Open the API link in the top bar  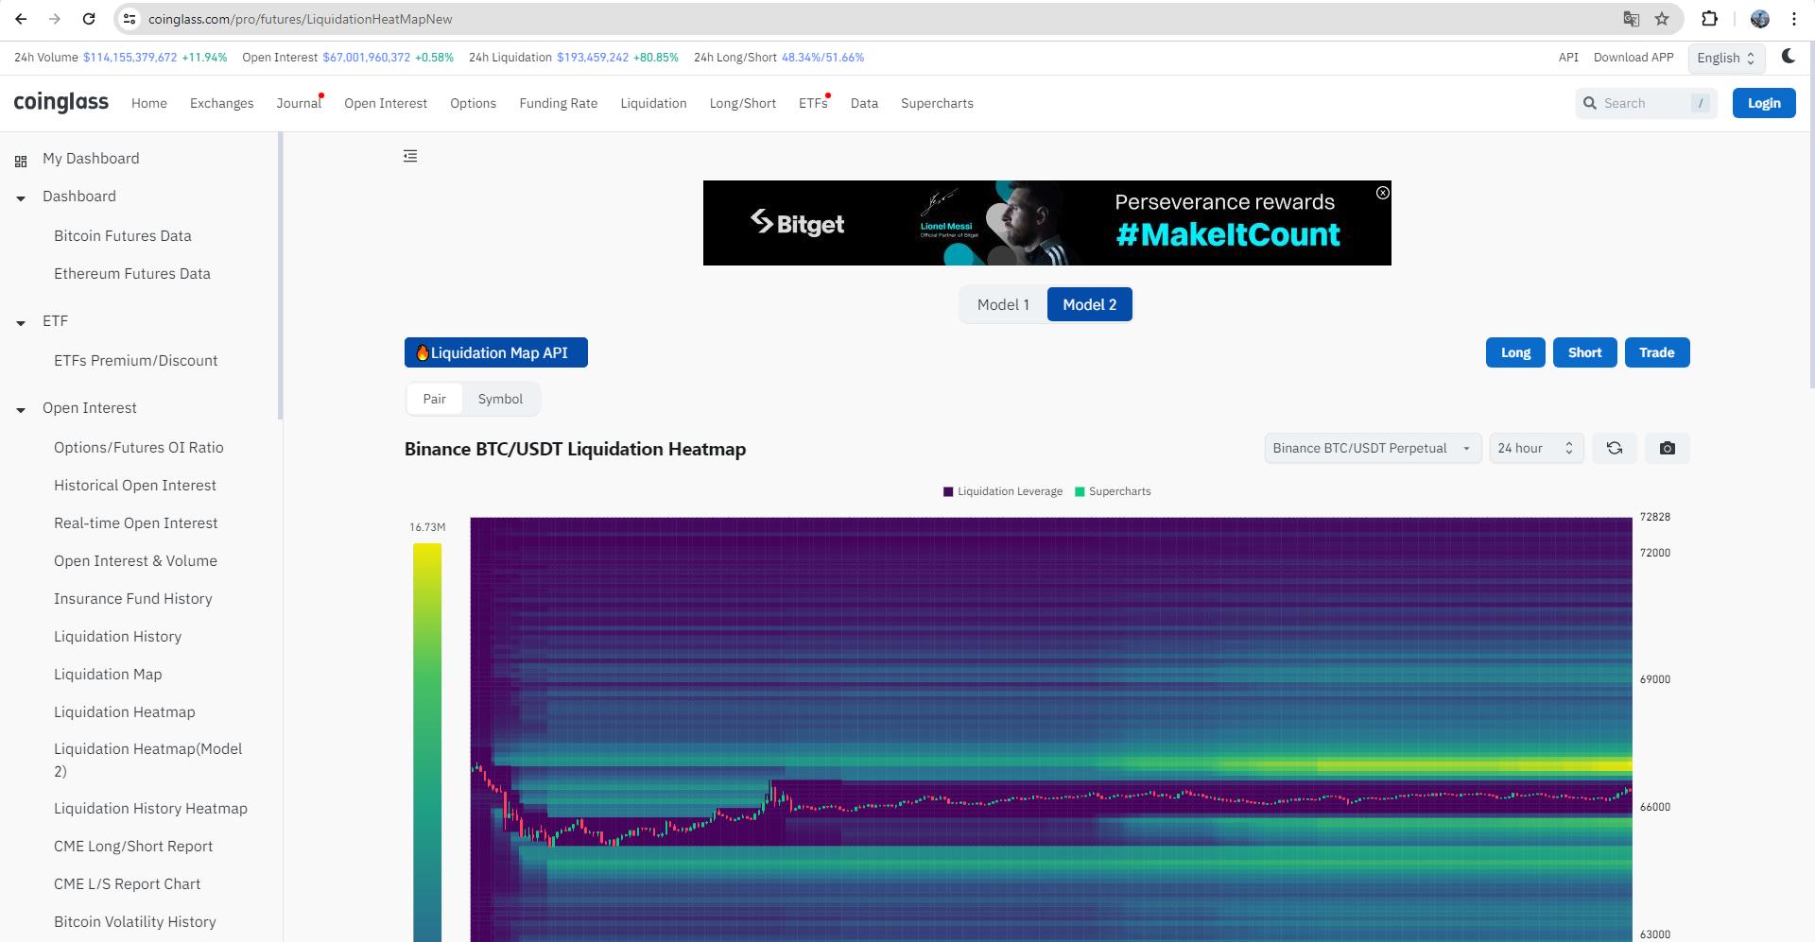pos(1568,57)
